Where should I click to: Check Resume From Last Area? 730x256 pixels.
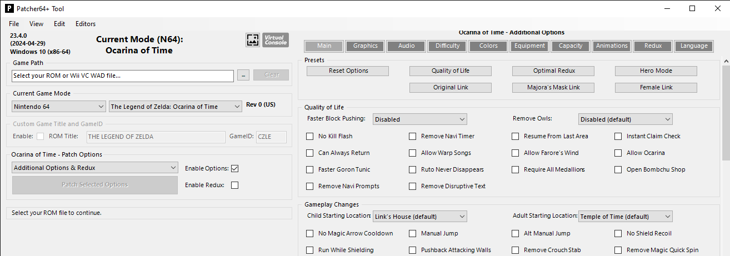click(516, 136)
